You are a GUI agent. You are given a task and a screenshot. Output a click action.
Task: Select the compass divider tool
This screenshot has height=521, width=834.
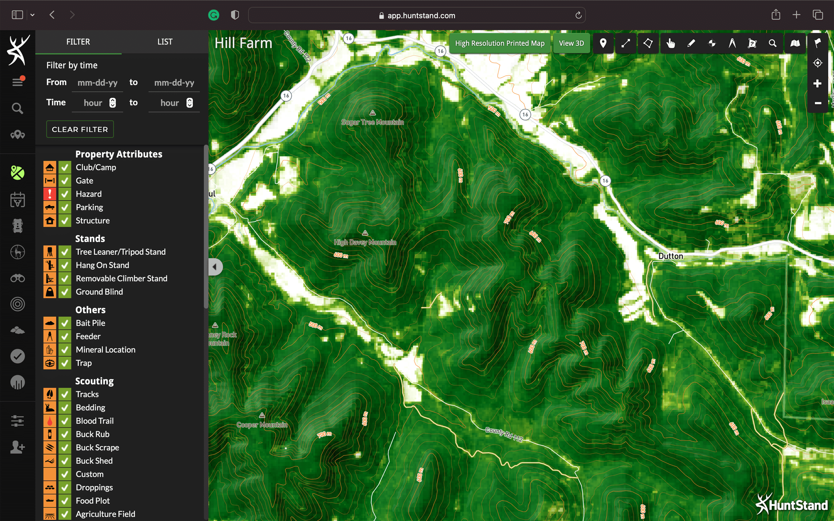click(732, 43)
